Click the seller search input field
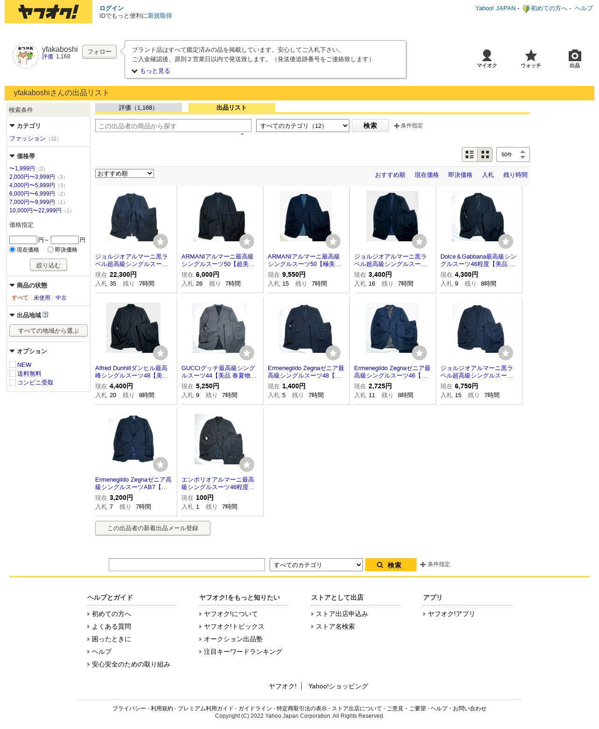The height and width of the screenshot is (729, 599). 173,126
